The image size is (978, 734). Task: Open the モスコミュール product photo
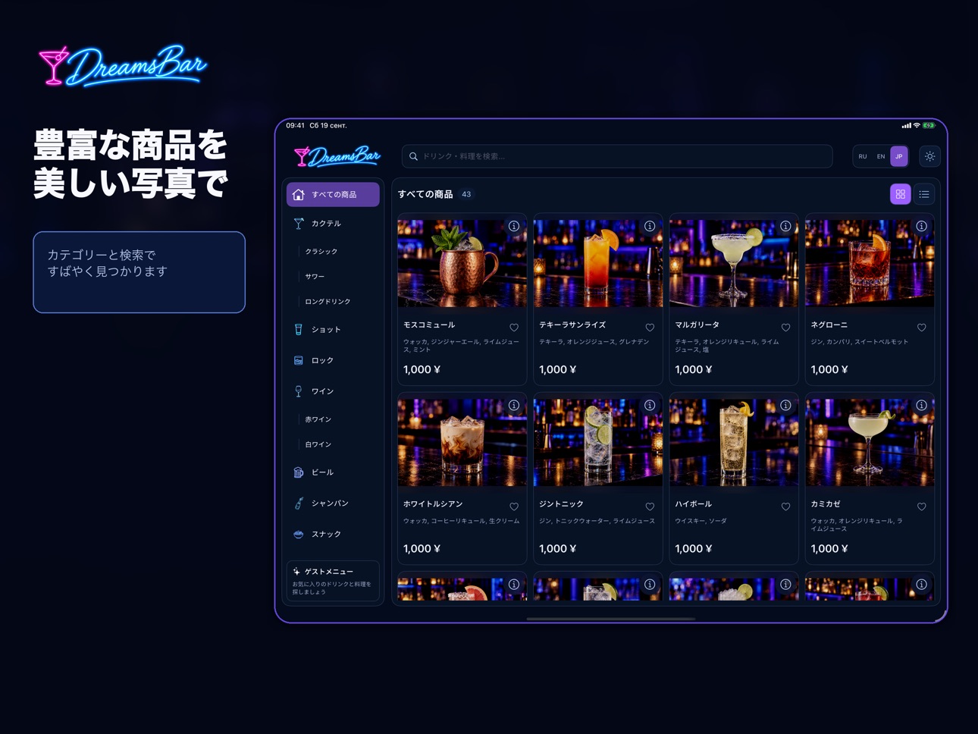tap(462, 263)
